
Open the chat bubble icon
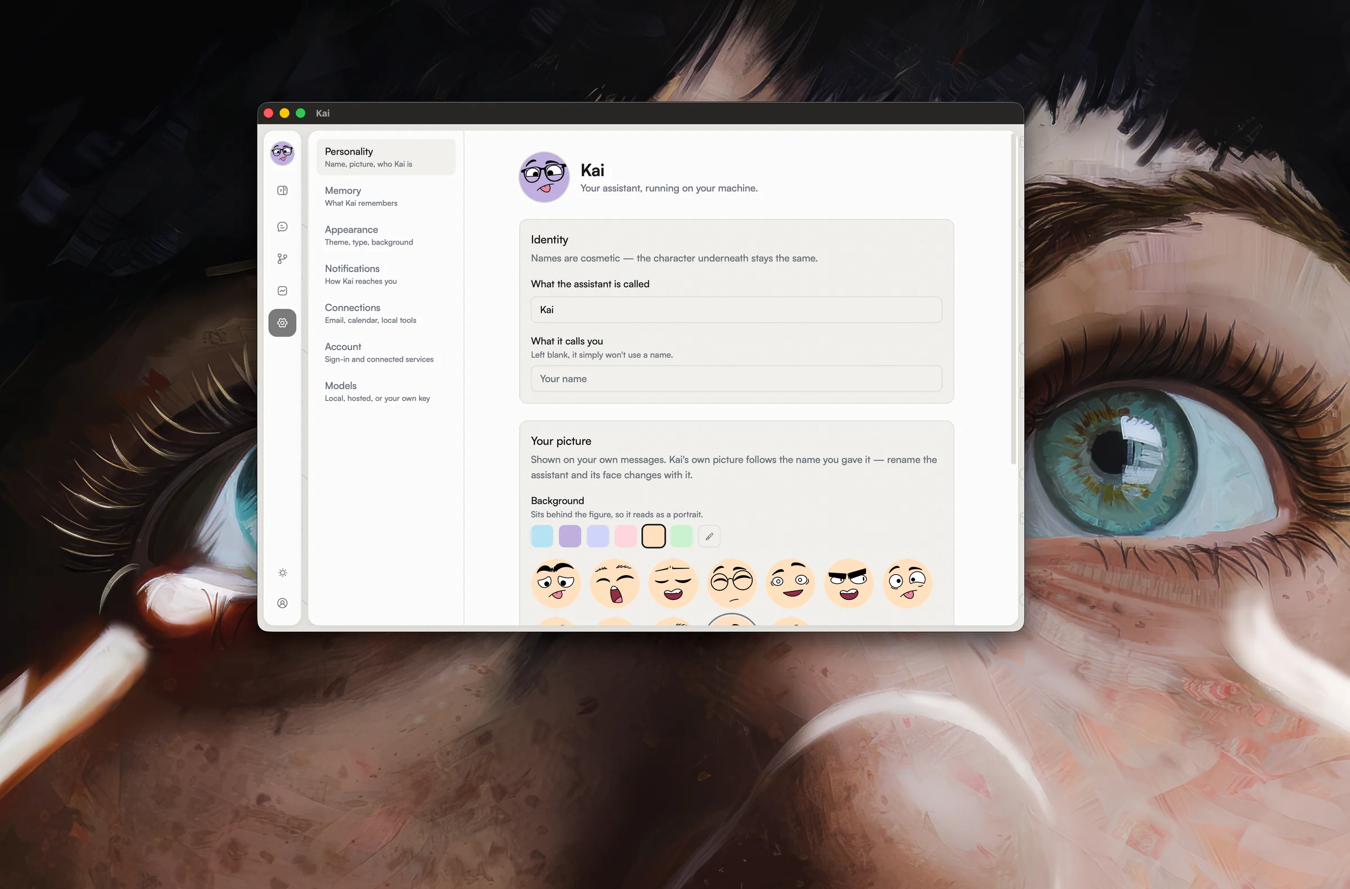coord(282,227)
